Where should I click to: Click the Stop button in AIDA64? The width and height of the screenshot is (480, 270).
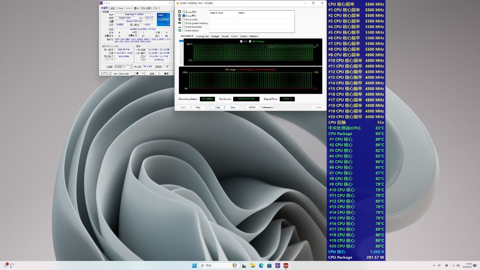pyautogui.click(x=198, y=107)
